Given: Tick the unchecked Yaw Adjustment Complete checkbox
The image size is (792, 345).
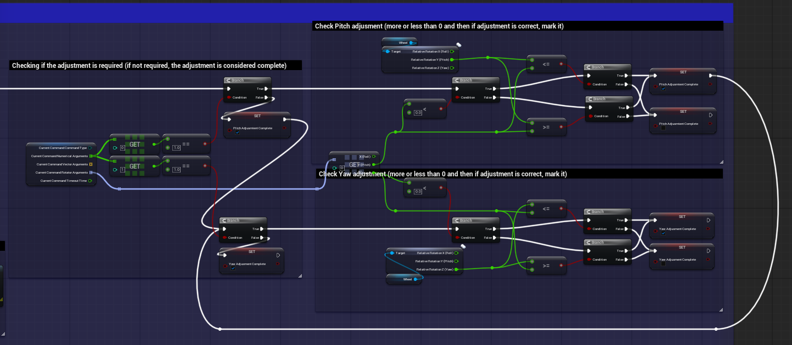Looking at the screenshot, I should (663, 264).
